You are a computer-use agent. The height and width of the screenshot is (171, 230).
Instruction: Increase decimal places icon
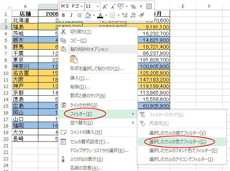pyautogui.click(x=125, y=15)
